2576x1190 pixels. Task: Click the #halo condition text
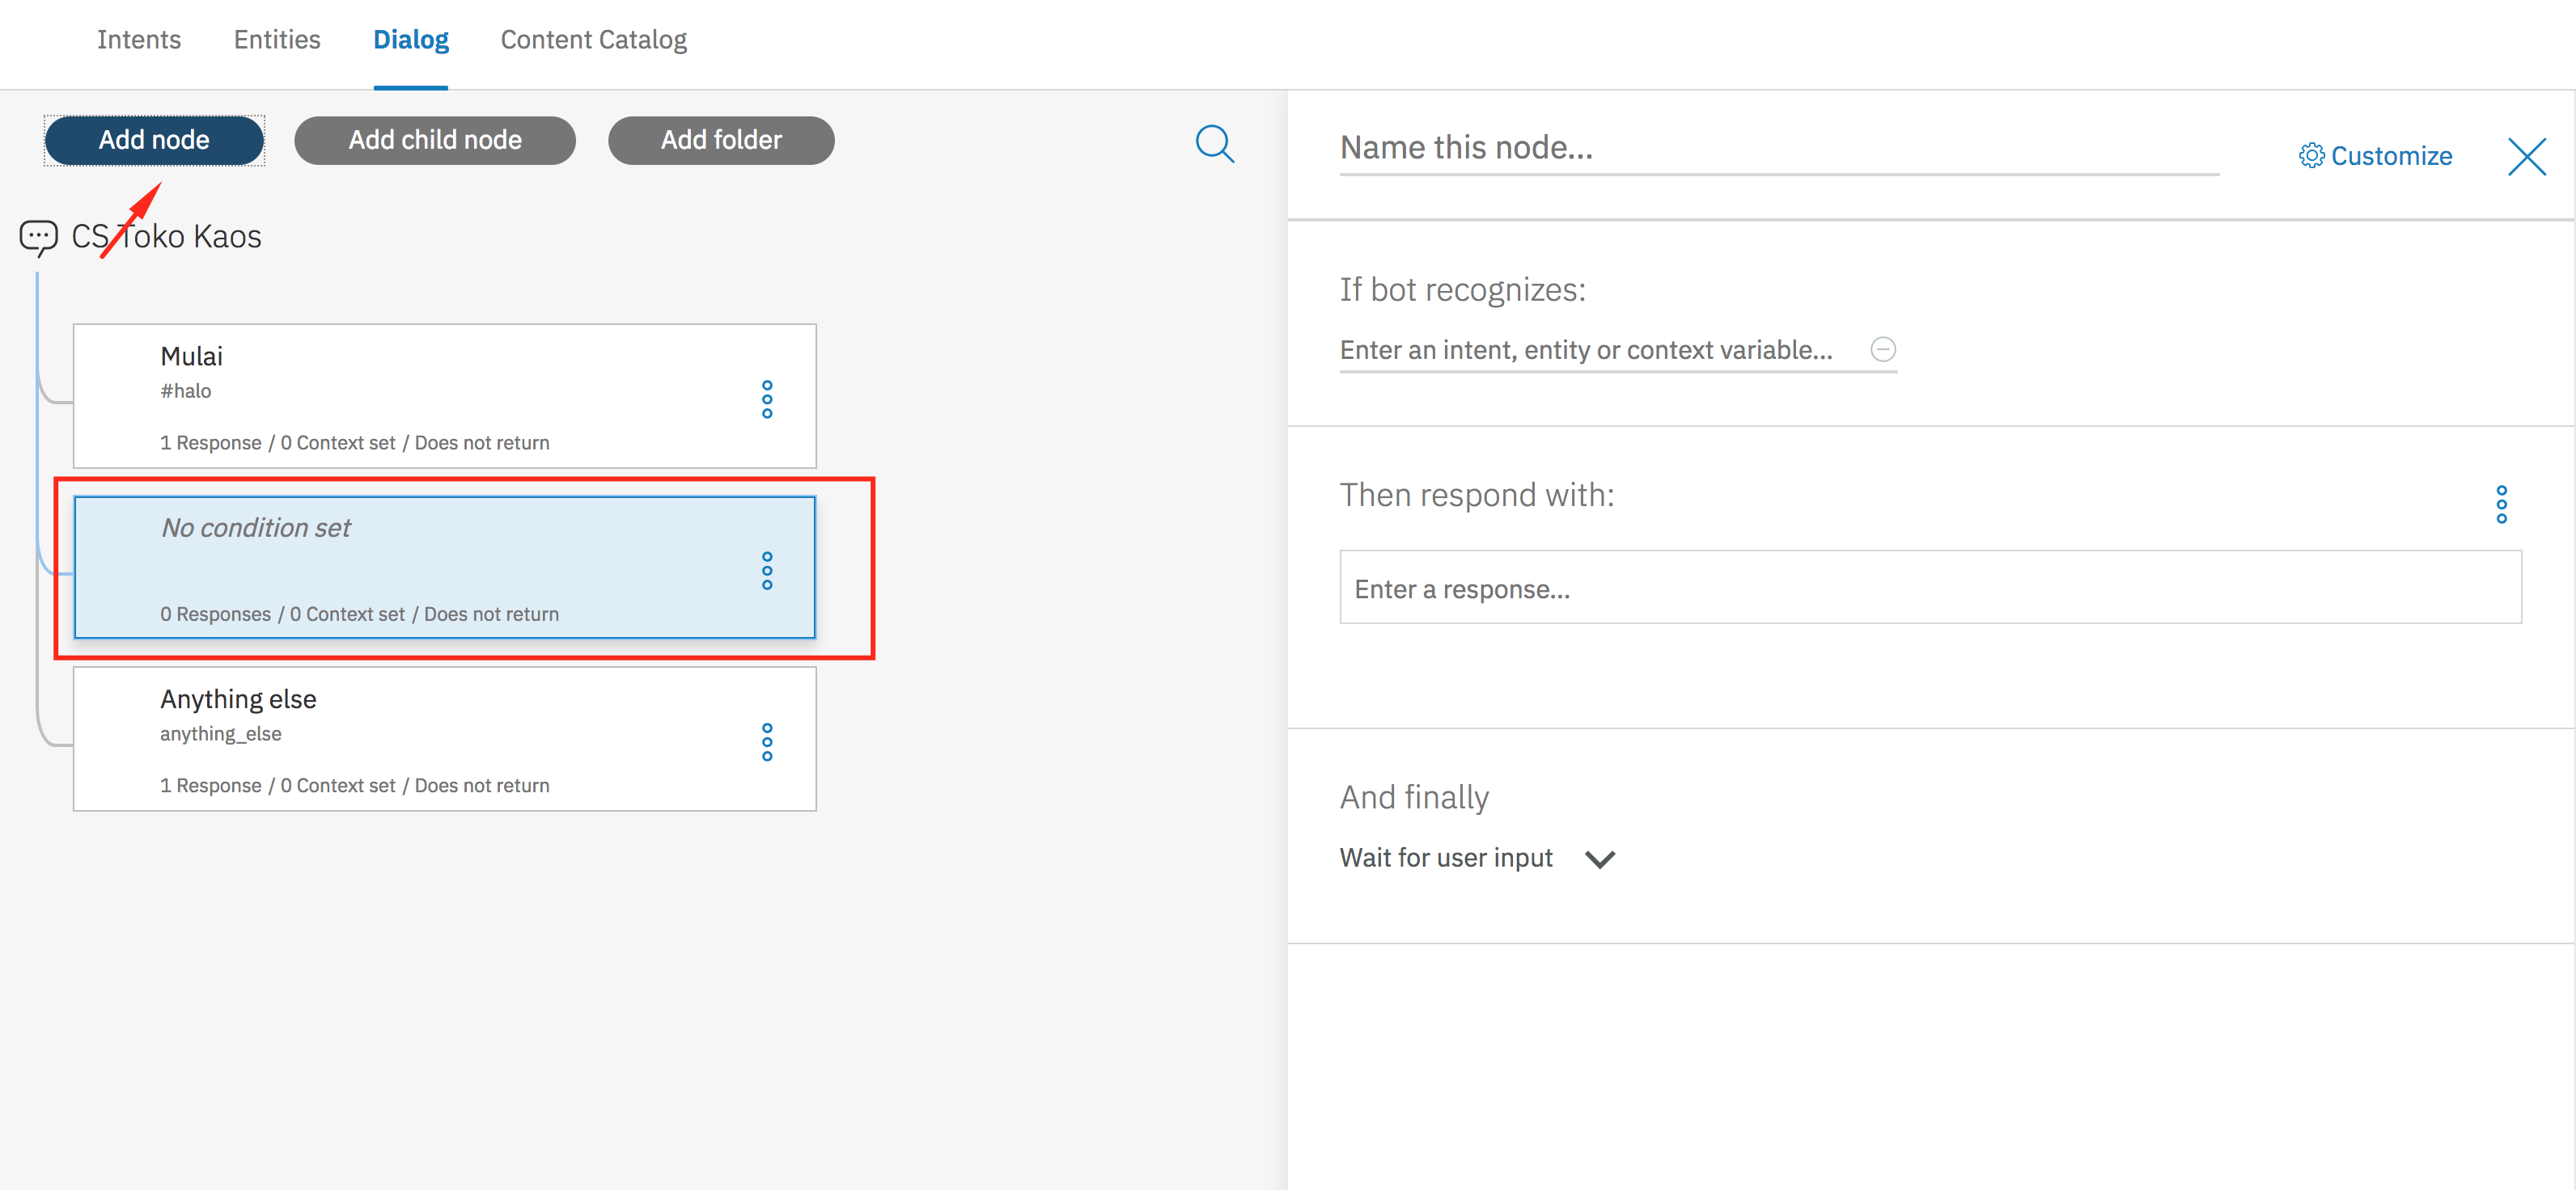186,390
